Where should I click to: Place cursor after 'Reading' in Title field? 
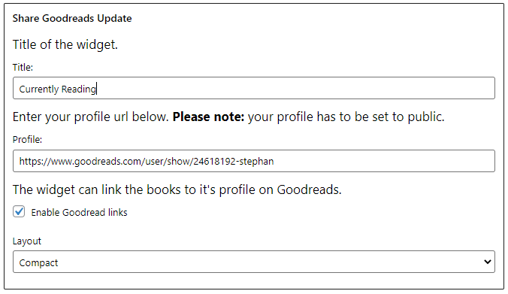96,89
